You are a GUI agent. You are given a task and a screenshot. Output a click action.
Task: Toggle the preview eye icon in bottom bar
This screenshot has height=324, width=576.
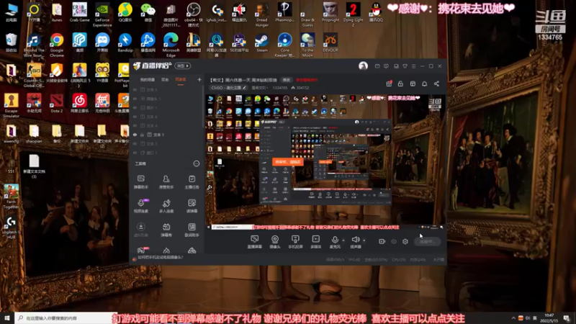(394, 241)
